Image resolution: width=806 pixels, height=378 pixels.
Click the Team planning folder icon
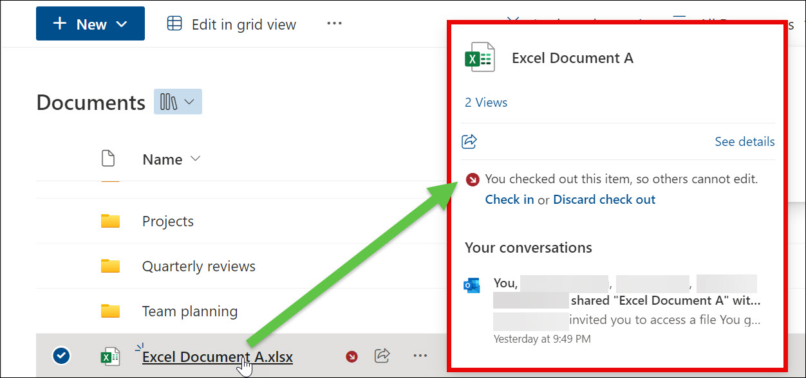pyautogui.click(x=110, y=310)
